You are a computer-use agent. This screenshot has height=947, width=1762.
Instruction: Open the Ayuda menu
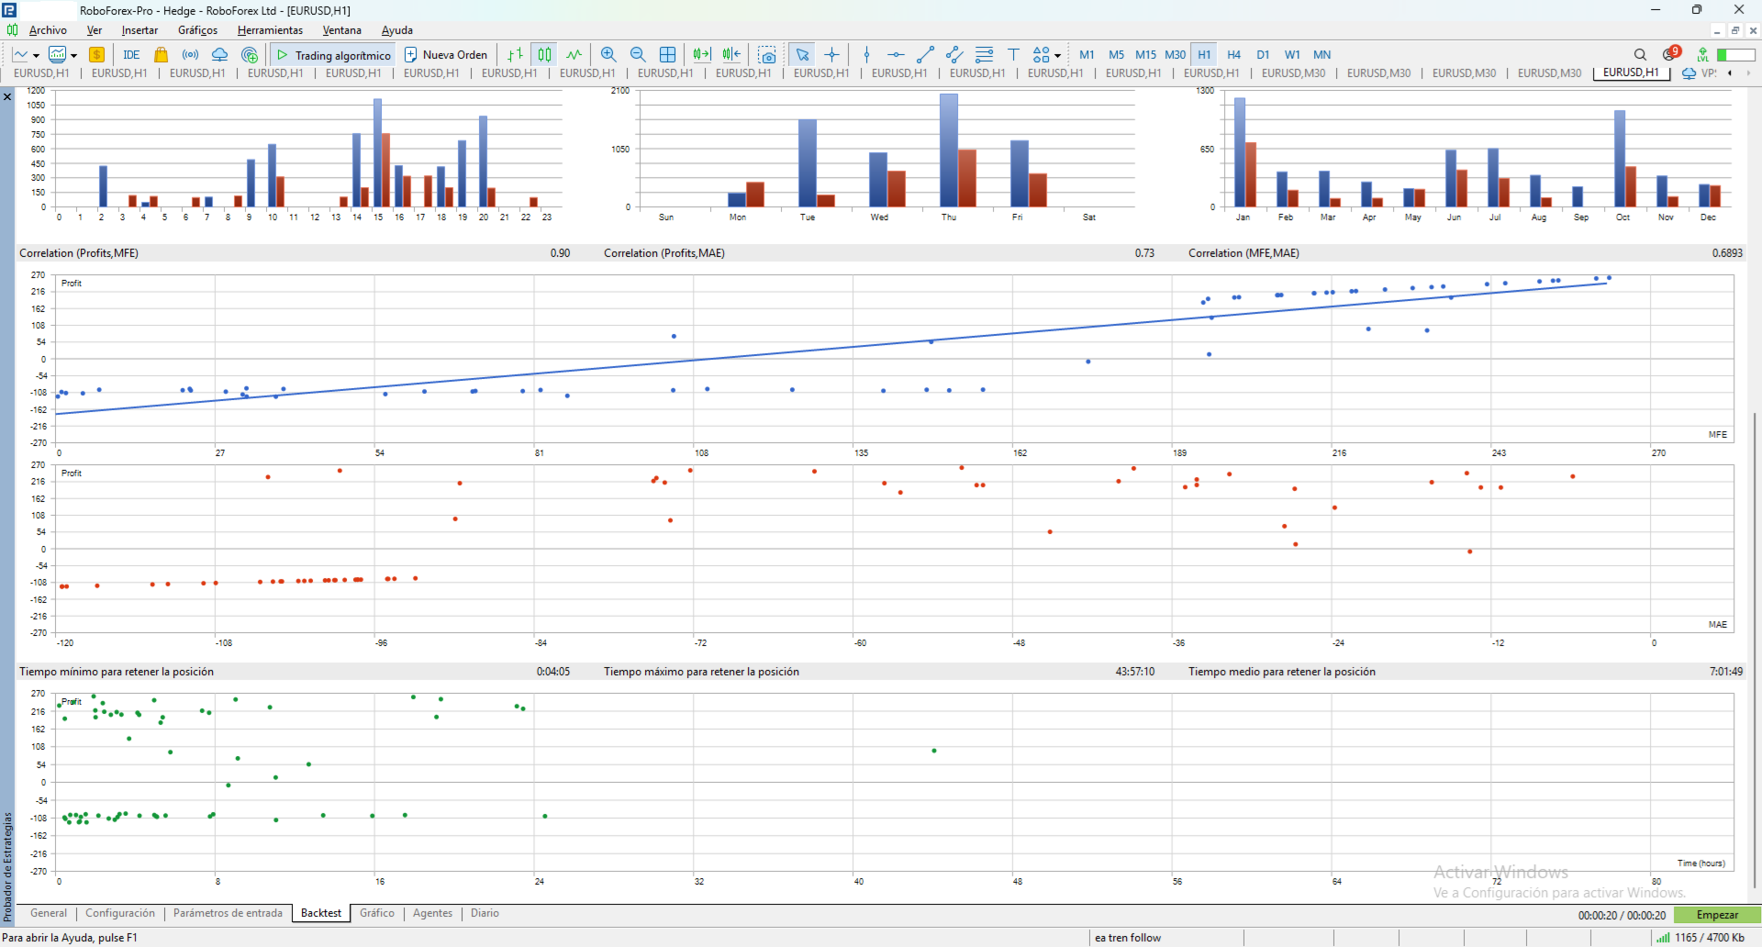click(396, 30)
